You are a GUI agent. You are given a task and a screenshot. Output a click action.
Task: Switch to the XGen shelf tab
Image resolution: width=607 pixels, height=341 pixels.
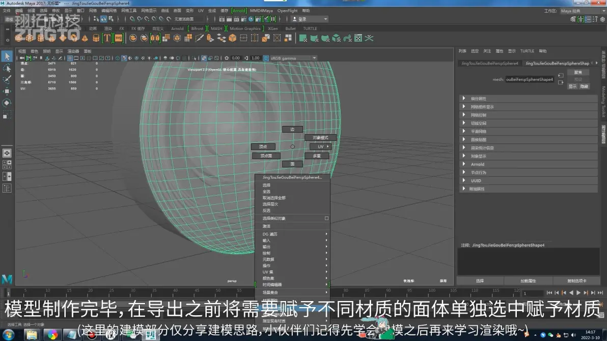pos(273,28)
